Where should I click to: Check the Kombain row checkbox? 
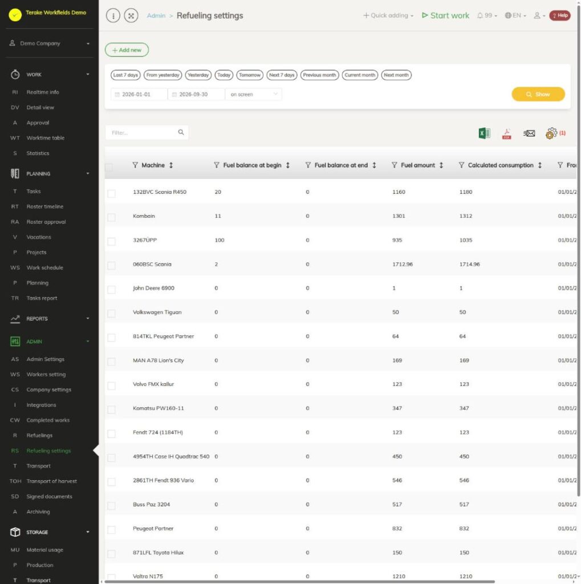[111, 217]
